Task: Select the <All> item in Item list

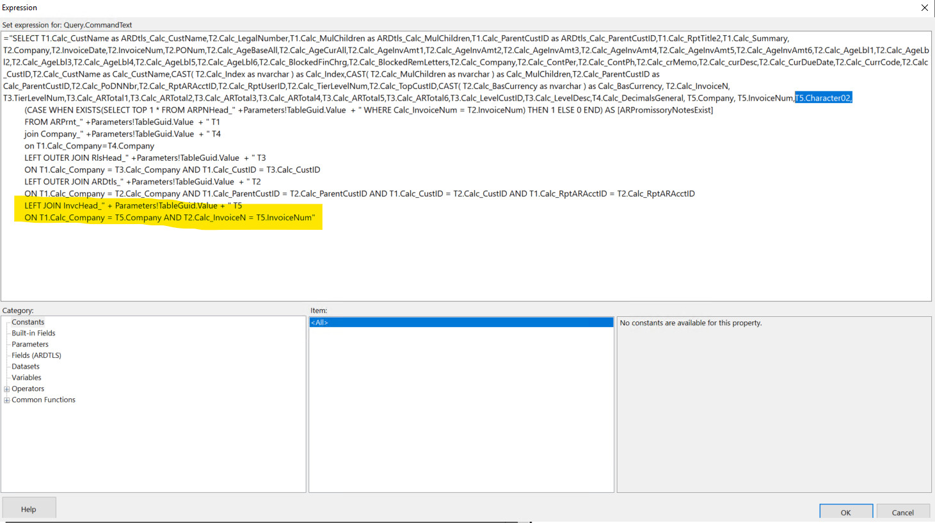Action: 461,323
